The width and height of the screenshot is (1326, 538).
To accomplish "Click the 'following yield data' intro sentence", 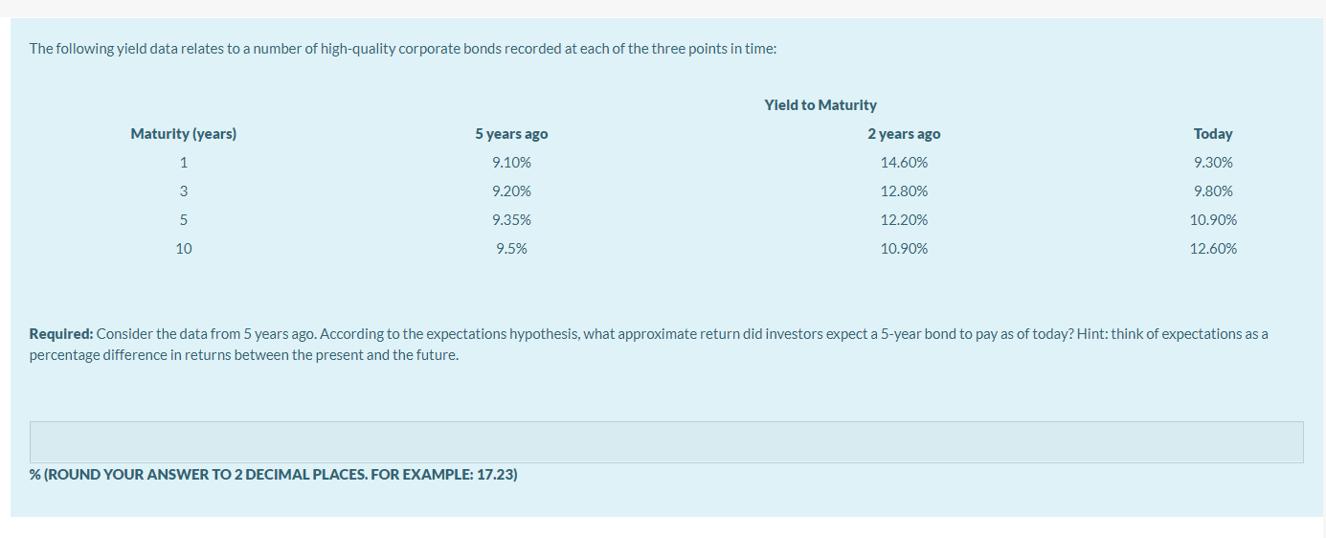I will [402, 49].
